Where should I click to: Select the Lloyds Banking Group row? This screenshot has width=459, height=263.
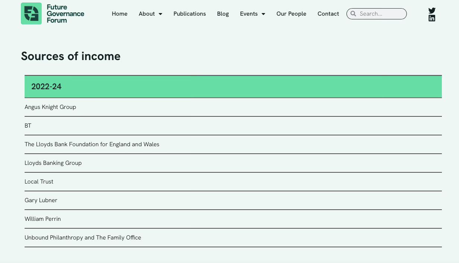point(233,163)
